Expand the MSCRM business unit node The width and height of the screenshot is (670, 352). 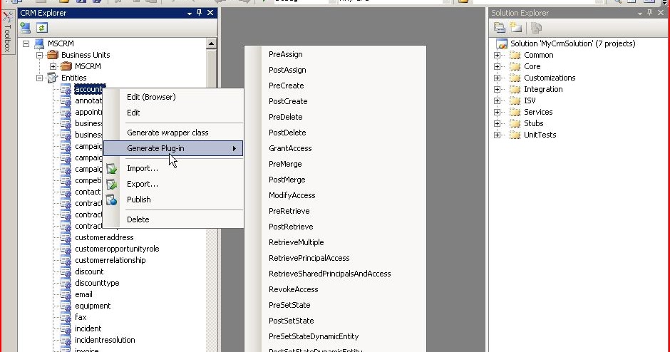53,67
